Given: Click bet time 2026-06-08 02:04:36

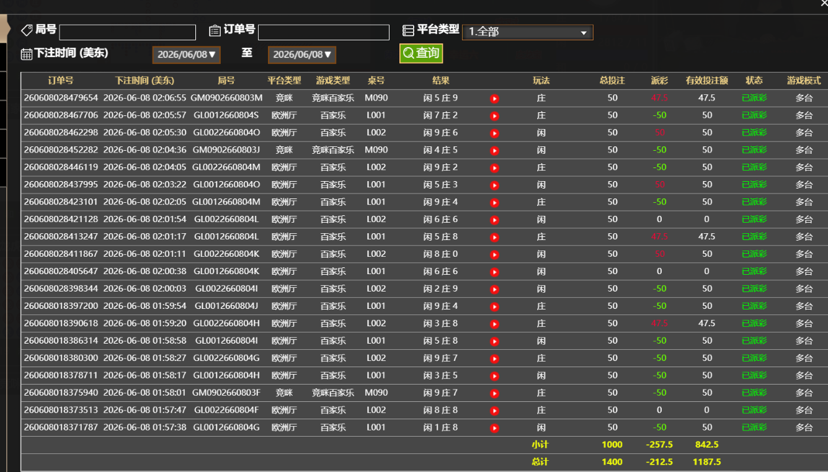Looking at the screenshot, I should tap(145, 150).
